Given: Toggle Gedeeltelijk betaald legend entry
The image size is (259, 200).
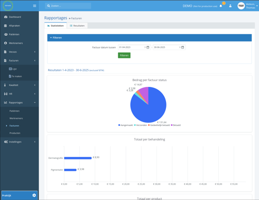Looking at the screenshot, I should (x=159, y=125).
